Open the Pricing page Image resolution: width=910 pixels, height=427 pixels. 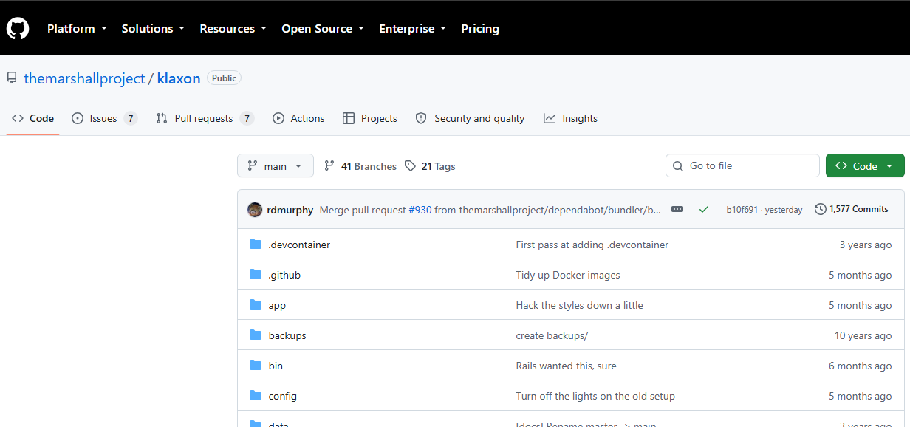480,29
